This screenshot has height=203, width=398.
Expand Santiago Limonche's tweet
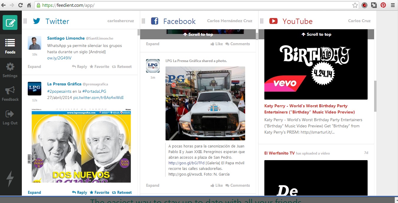pyautogui.click(x=34, y=66)
